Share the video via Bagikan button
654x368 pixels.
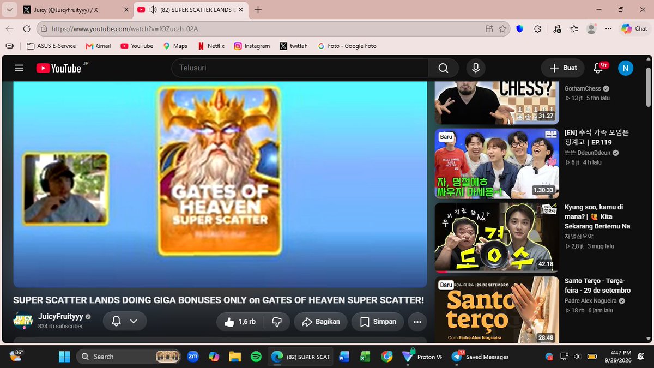[321, 322]
